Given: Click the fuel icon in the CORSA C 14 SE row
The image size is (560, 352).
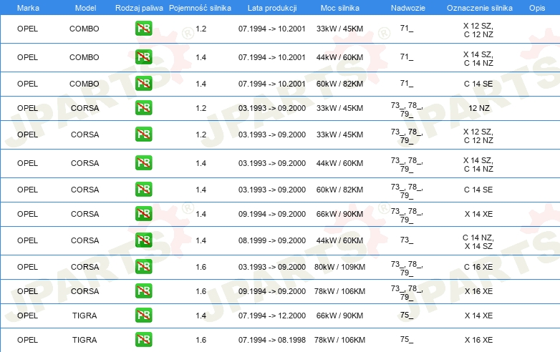Looking at the screenshot, I should (x=143, y=190).
